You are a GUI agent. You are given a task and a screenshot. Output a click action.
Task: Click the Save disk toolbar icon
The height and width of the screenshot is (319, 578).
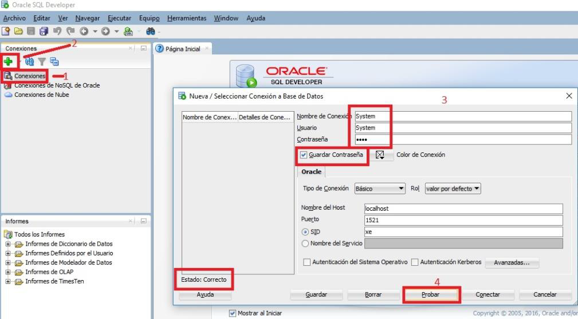point(31,31)
